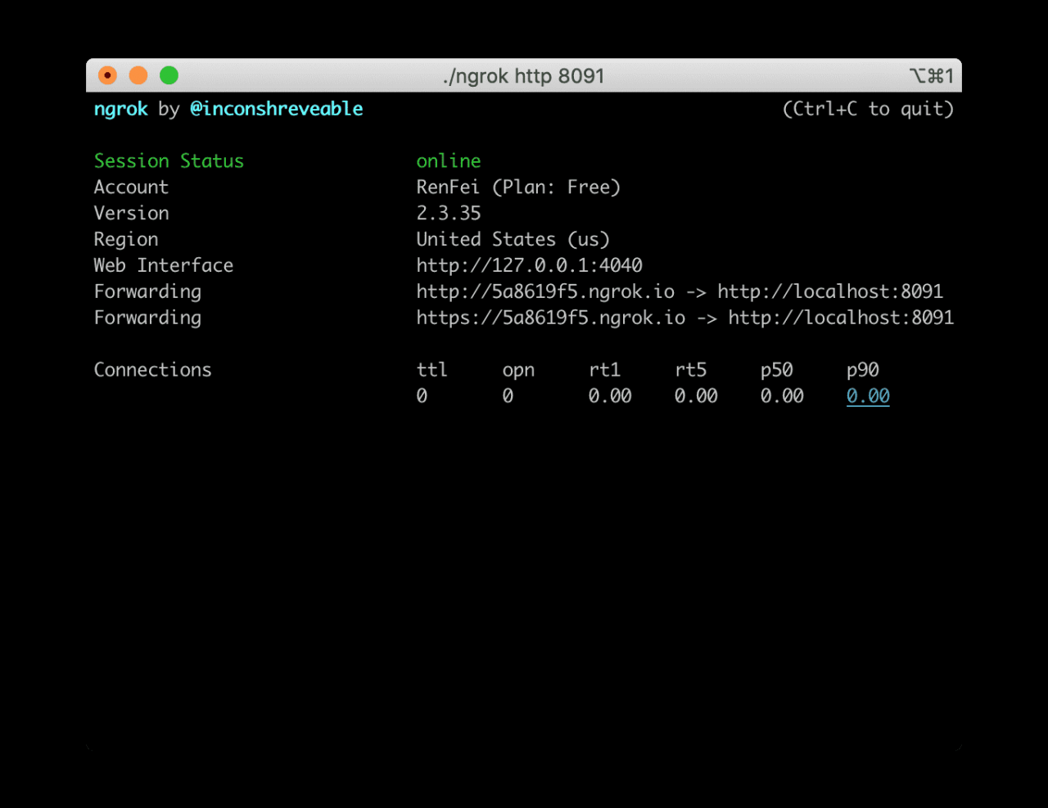1048x808 pixels.
Task: Open the http://5a8619f5.ngrok.io forwarding URL
Action: [x=545, y=291]
